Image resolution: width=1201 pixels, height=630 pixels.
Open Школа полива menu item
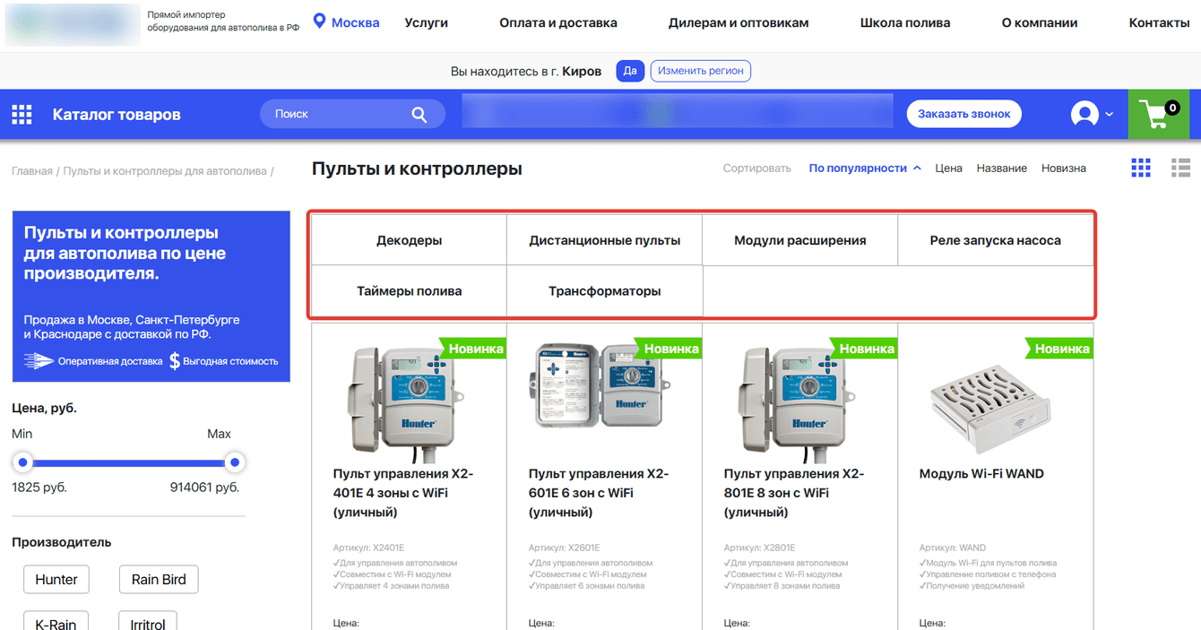[905, 22]
